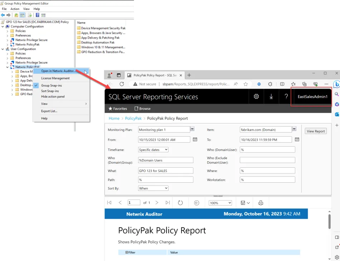The height and width of the screenshot is (261, 340).
Task: Click the View Report button
Action: tap(316, 131)
